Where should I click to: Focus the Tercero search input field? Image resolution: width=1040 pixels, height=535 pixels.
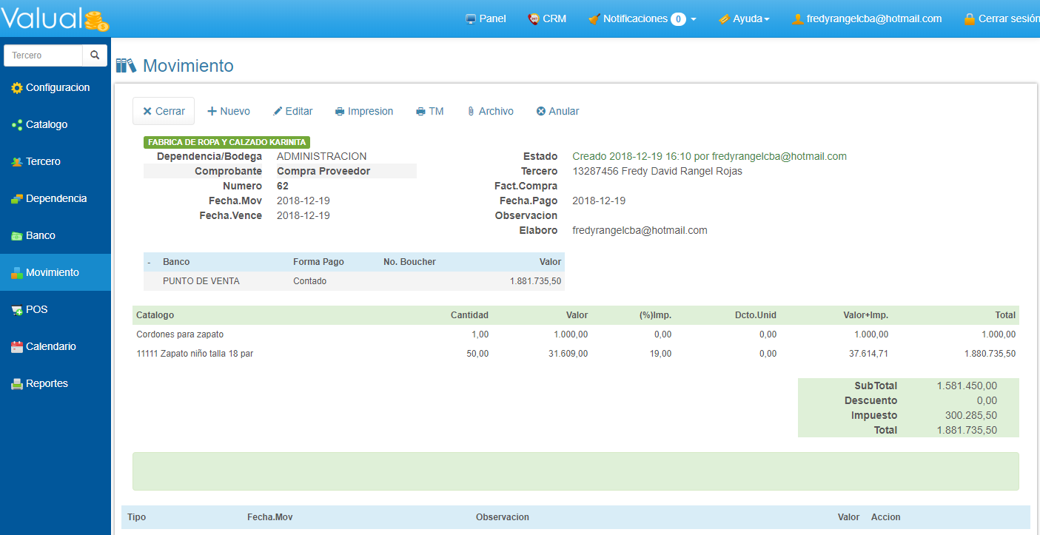[x=43, y=55]
